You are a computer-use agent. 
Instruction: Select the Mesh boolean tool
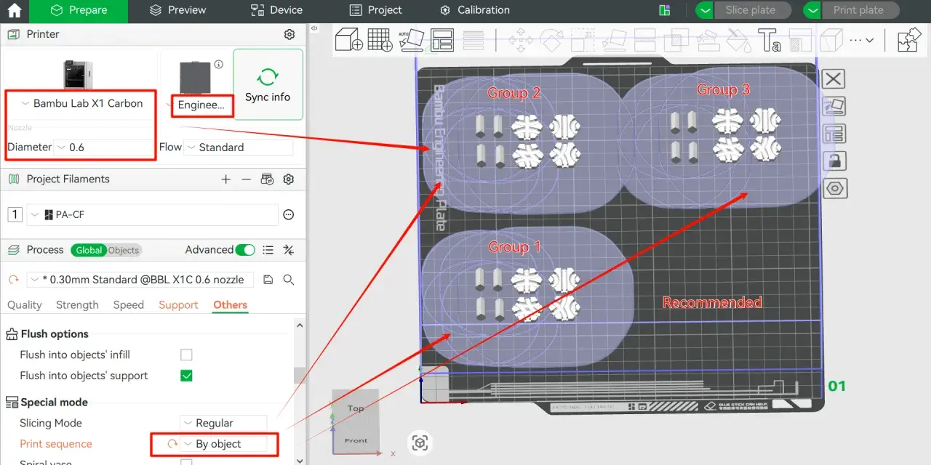[x=676, y=40]
